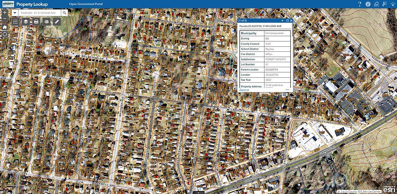Open the Help question mark
Screen dimensions: 397x194
(x=360, y=4)
